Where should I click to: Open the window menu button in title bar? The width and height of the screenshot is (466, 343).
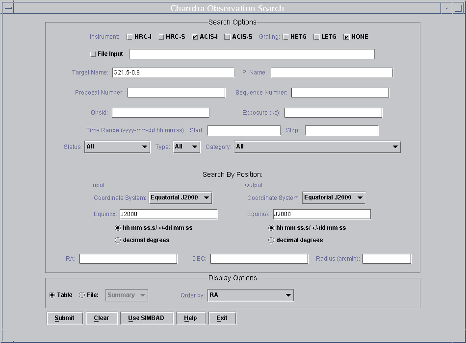click(x=8, y=8)
